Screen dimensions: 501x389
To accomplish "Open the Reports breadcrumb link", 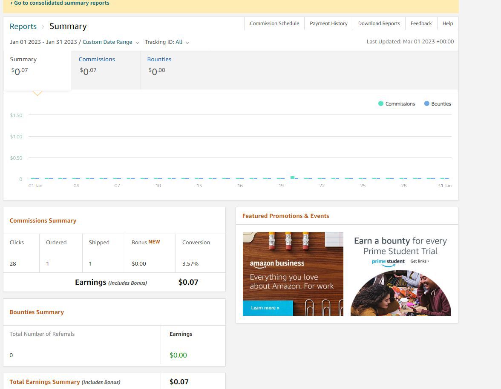I will coord(23,26).
